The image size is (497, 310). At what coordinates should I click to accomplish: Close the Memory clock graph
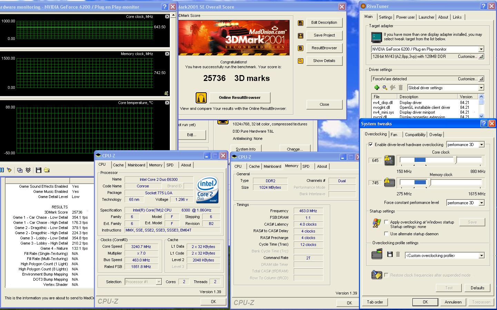pyautogui.click(x=167, y=54)
